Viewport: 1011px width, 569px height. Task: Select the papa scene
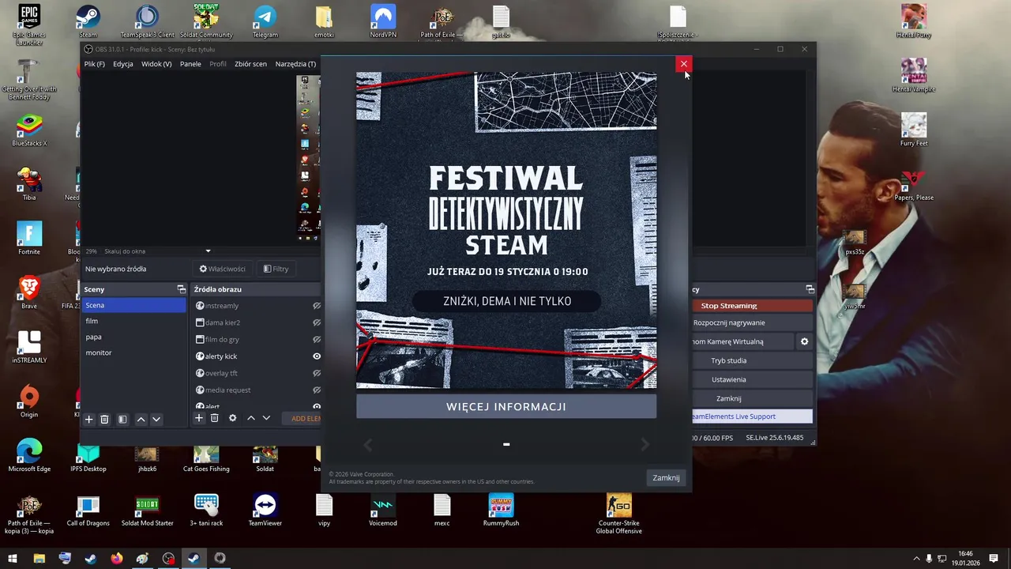pyautogui.click(x=133, y=337)
